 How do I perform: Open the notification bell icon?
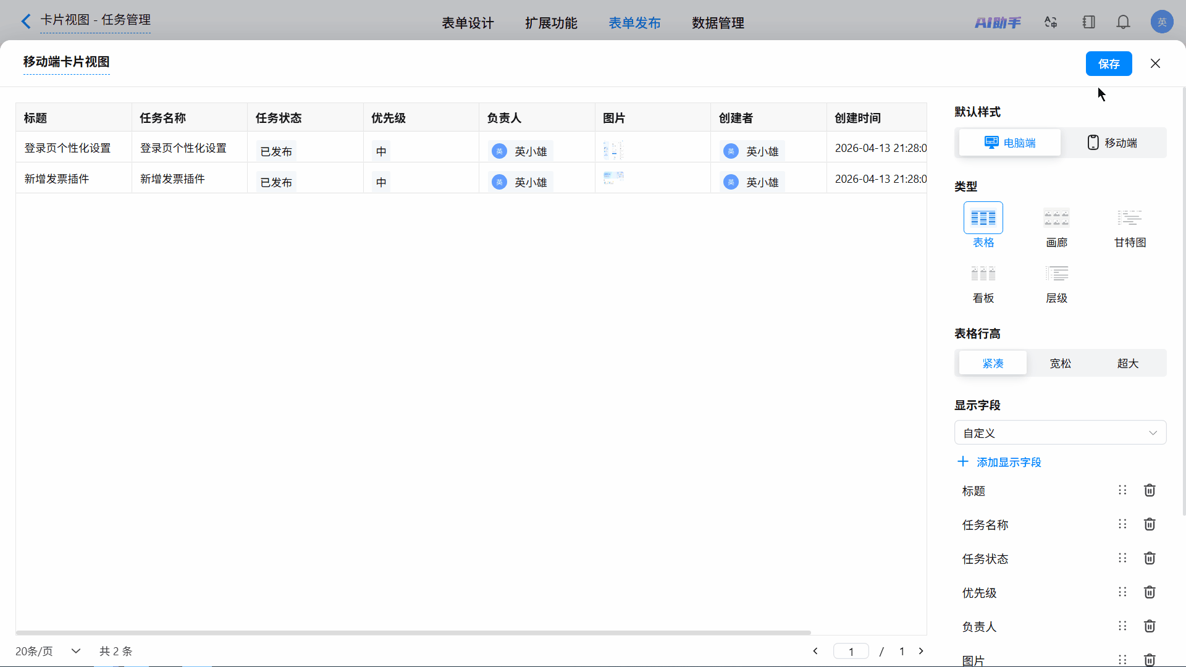tap(1123, 23)
